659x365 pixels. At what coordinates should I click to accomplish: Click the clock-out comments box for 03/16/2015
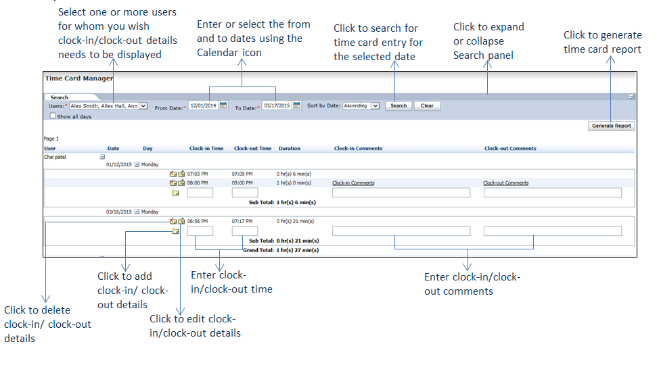tap(553, 231)
